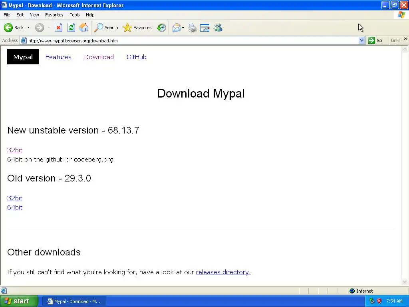Image resolution: width=409 pixels, height=307 pixels.
Task: Click the 64bit on the github text
Action: pos(60,159)
